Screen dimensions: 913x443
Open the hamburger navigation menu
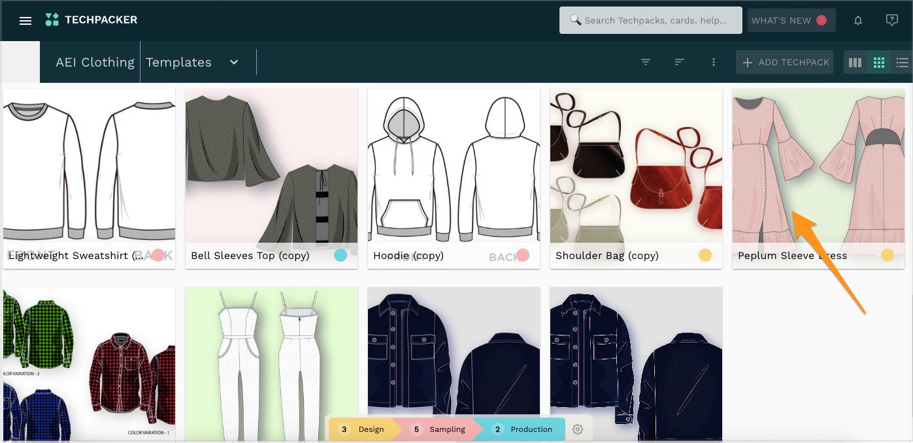click(x=25, y=21)
